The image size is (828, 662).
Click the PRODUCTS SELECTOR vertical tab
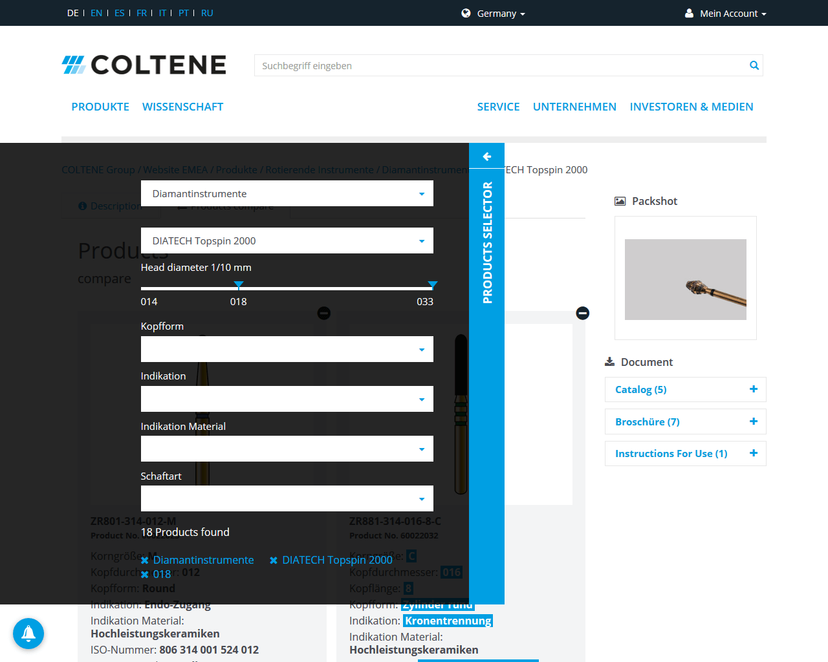[487, 242]
